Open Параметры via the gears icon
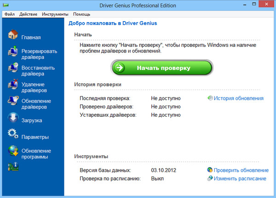 (x=13, y=135)
